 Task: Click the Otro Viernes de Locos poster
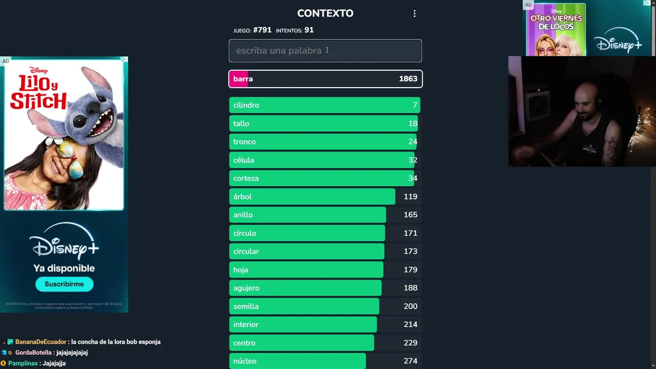556,30
